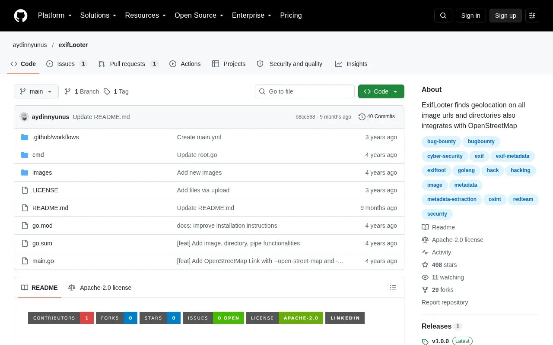Open the Projects tab
The width and height of the screenshot is (553, 345).
pos(229,64)
